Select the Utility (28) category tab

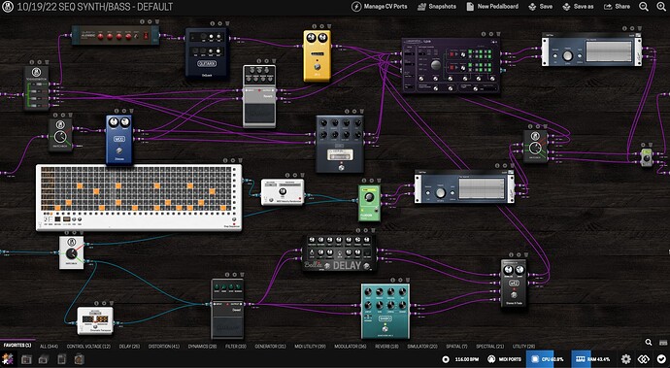[523, 347]
